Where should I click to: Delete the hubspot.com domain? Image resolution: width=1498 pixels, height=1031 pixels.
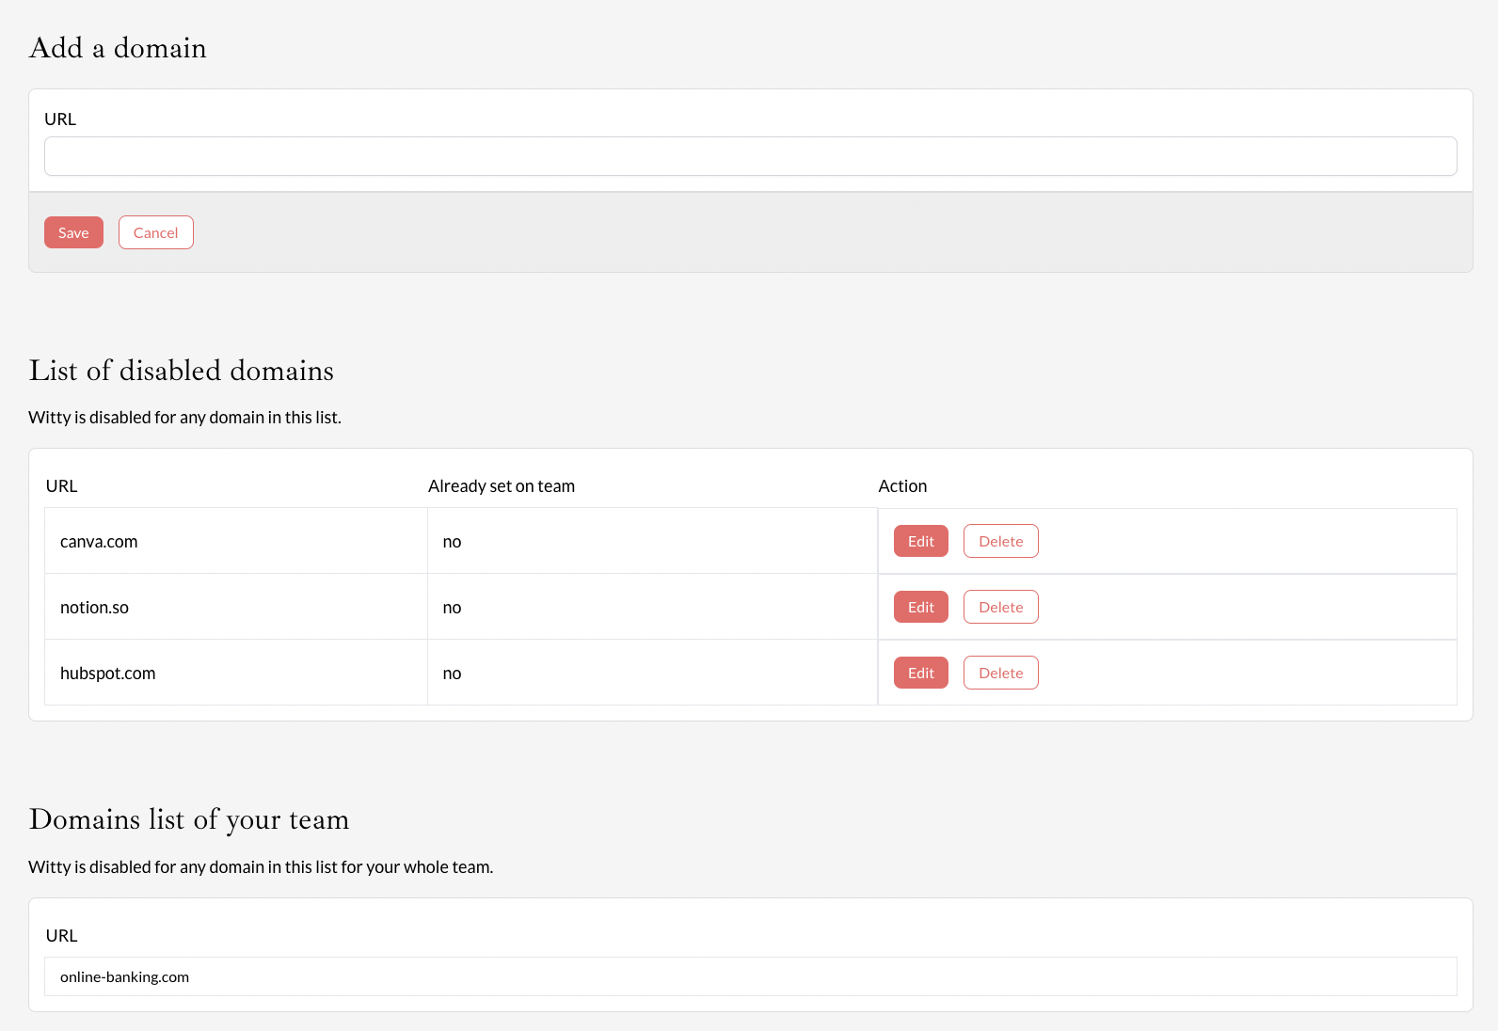pos(1000,673)
